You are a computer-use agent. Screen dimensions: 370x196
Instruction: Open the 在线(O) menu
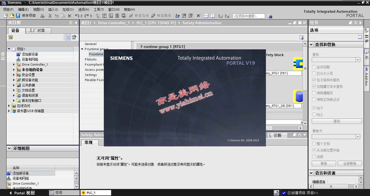[68, 9]
